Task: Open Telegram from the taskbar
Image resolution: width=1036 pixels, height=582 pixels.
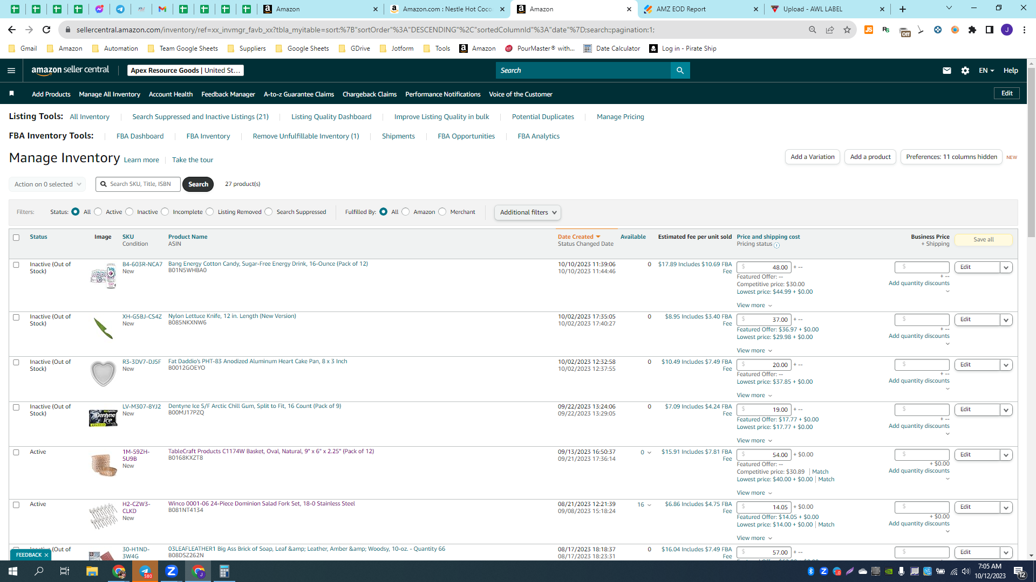Action: (x=145, y=571)
